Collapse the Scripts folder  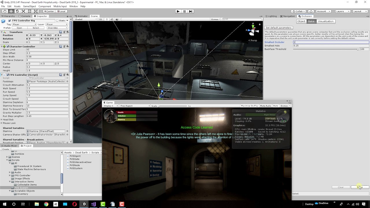pos(7,160)
